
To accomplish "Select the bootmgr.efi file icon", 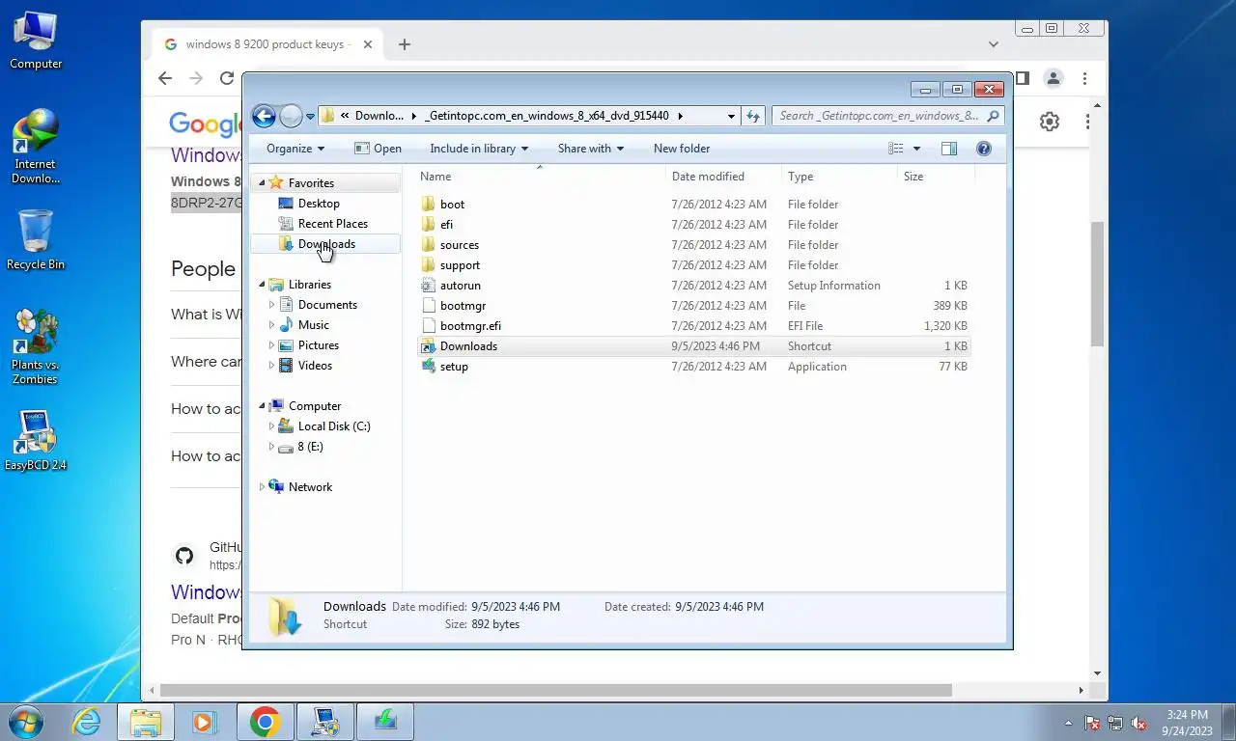I will click(x=429, y=326).
